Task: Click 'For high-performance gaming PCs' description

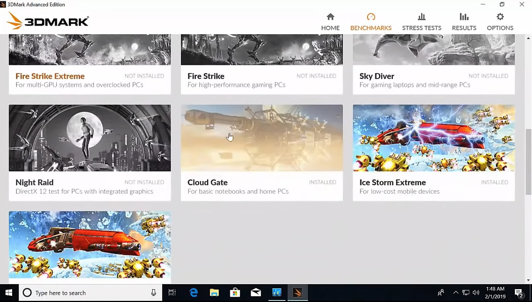Action: pyautogui.click(x=236, y=85)
